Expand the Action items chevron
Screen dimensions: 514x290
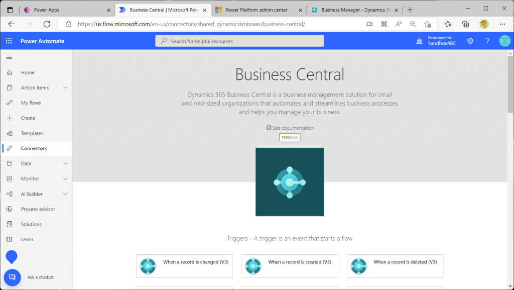click(x=65, y=87)
